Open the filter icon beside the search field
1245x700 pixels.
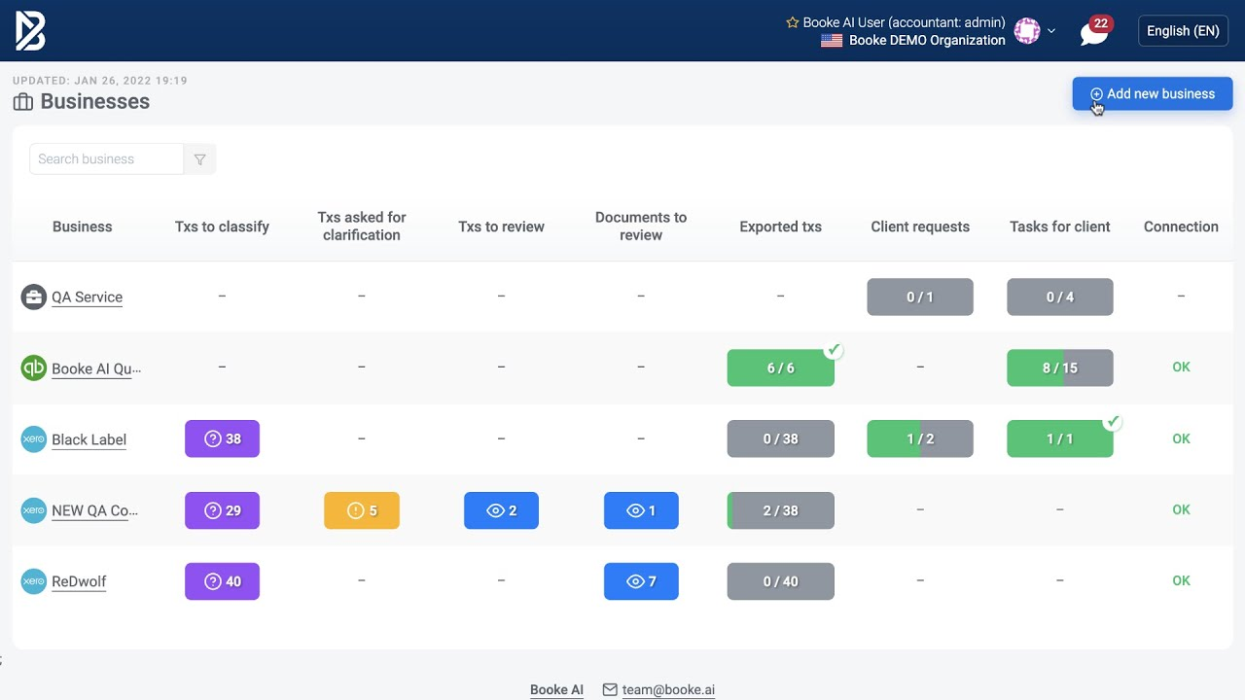pyautogui.click(x=199, y=158)
